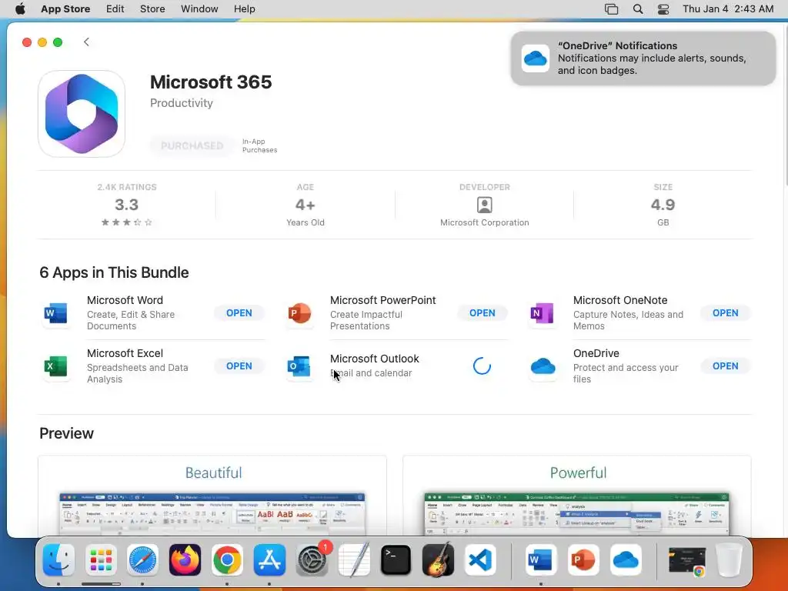Image resolution: width=788 pixels, height=591 pixels.
Task: Open Microsoft OneNote with its OPEN button
Action: coord(726,313)
